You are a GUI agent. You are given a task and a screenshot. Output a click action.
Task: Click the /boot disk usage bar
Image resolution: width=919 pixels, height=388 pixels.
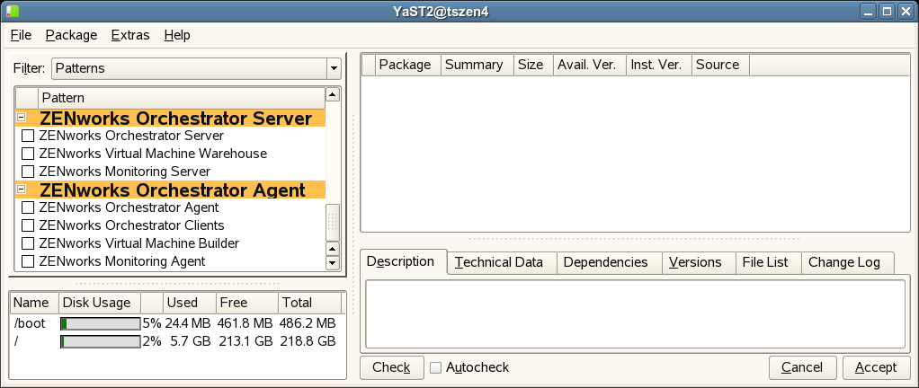pyautogui.click(x=100, y=323)
